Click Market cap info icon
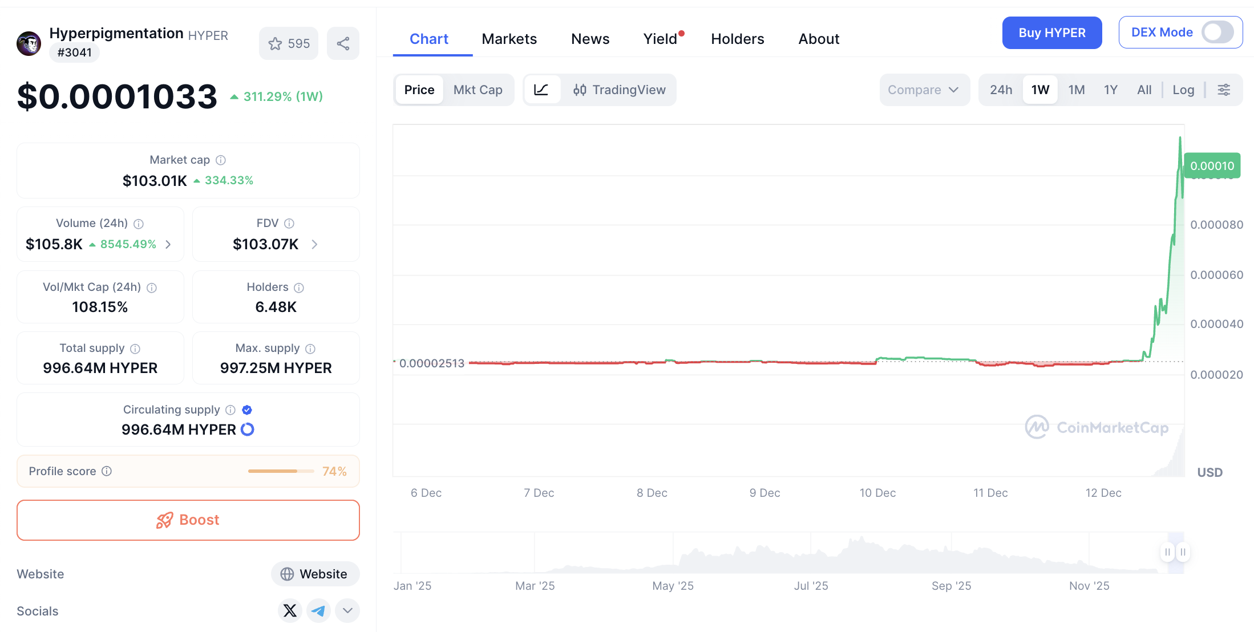 [221, 160]
